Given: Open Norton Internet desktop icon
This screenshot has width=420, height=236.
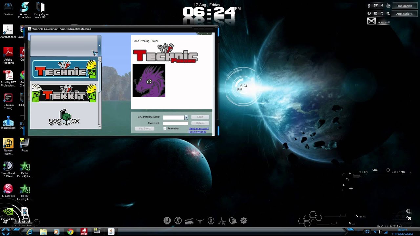Looking at the screenshot, I should 8,147.
